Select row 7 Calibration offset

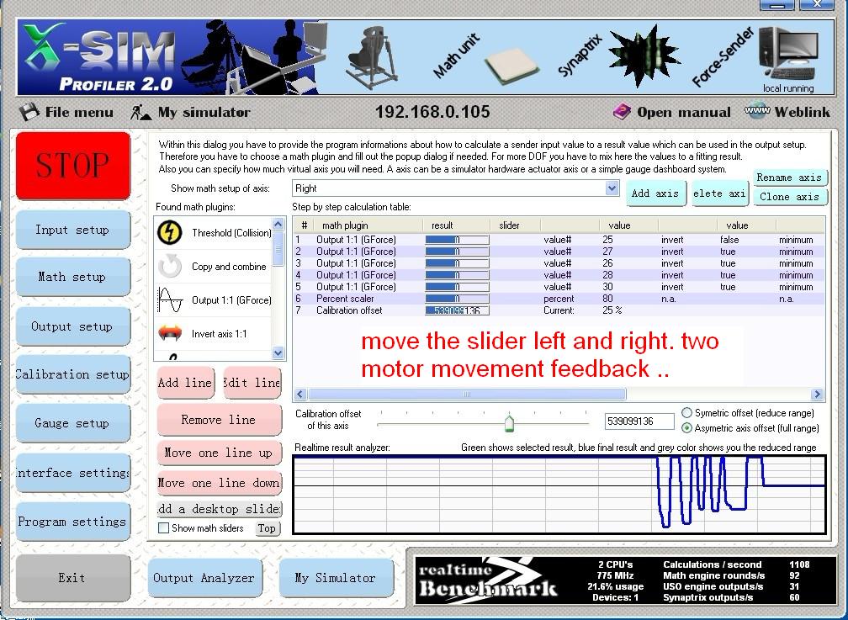pyautogui.click(x=559, y=310)
